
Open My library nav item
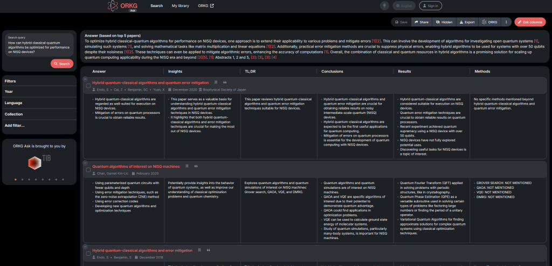coord(180,5)
